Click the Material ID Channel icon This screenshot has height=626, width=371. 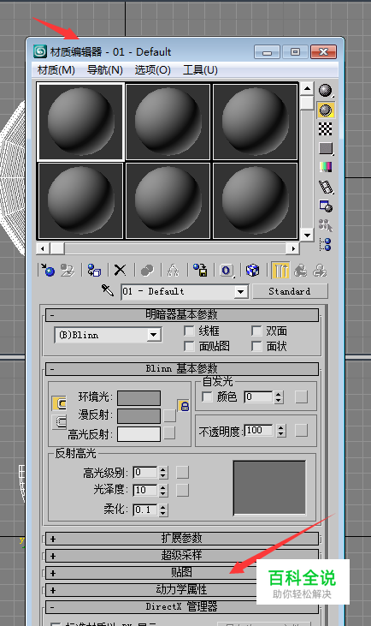click(x=226, y=271)
